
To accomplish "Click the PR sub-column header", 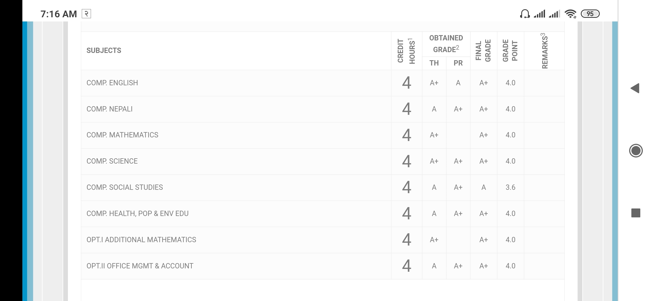I will pos(458,63).
